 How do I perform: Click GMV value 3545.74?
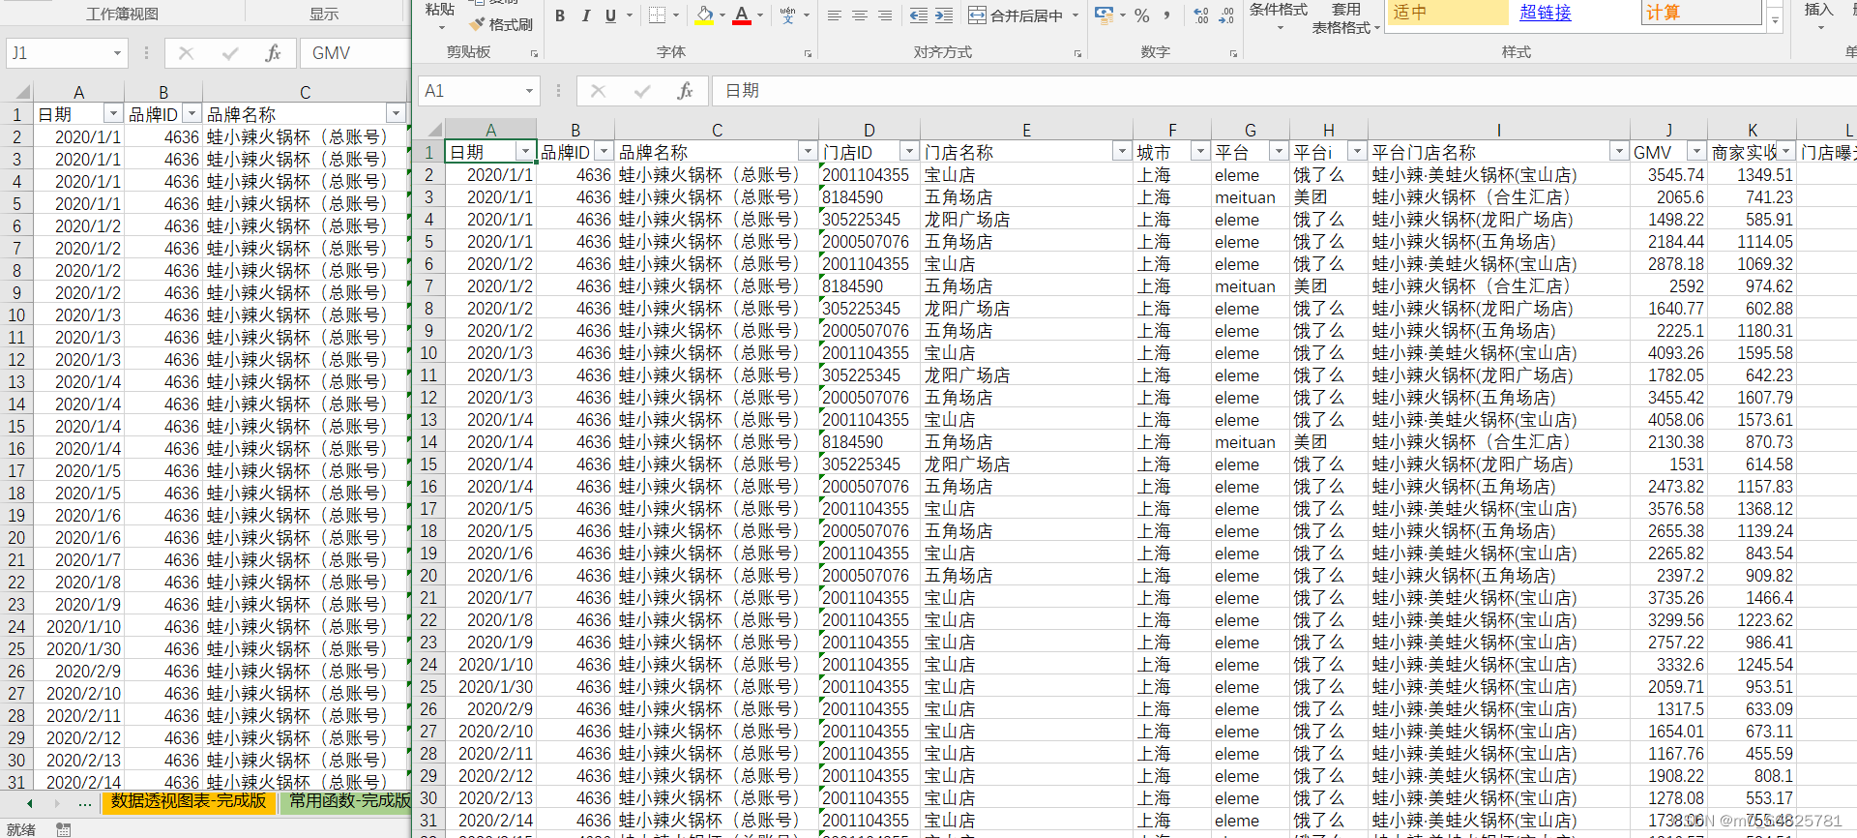(x=1668, y=175)
